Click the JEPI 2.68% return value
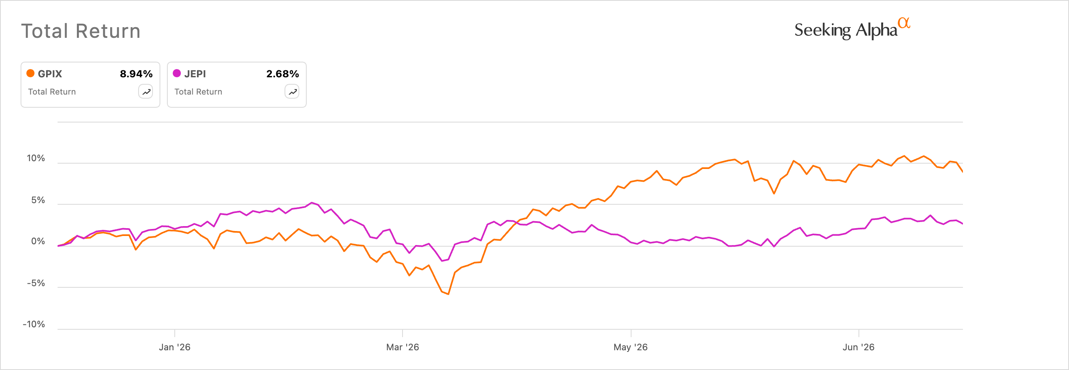Screen dimensions: 1069x370 coord(282,74)
